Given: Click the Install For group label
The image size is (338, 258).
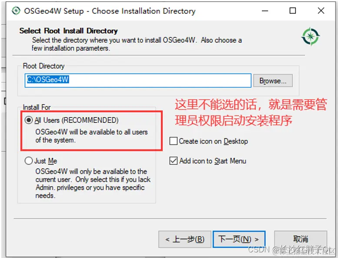Looking at the screenshot, I should click(x=37, y=107).
